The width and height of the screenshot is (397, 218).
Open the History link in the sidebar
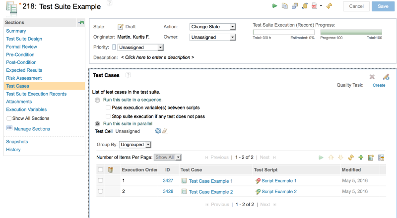[x=13, y=150]
